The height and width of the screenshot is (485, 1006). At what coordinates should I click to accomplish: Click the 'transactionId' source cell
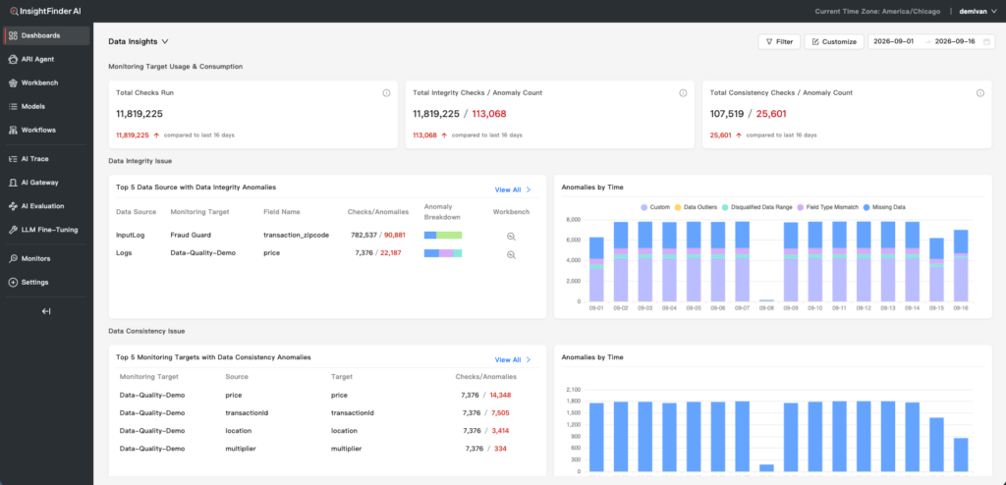247,412
